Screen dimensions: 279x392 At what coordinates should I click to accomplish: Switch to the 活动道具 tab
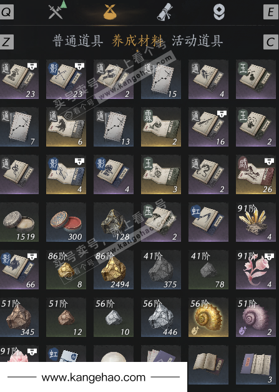pos(197,41)
